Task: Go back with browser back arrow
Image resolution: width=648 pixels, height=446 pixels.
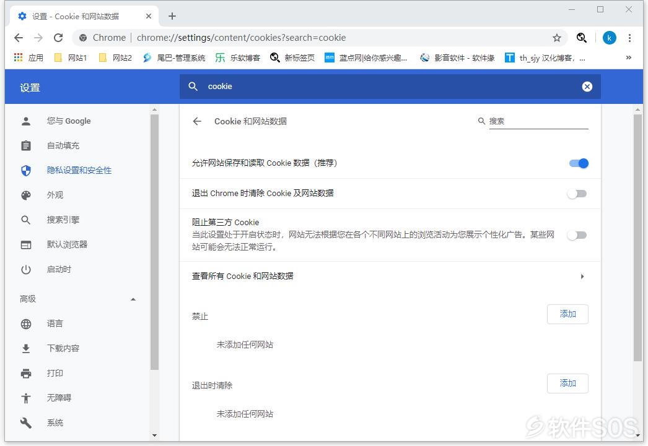Action: point(19,38)
